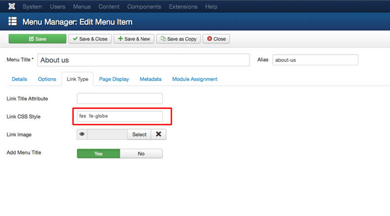
Task: Click the red Close button
Action: click(x=216, y=39)
